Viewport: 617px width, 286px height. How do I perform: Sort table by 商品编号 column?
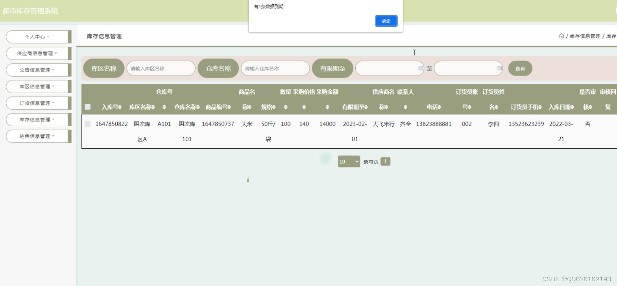pos(229,107)
